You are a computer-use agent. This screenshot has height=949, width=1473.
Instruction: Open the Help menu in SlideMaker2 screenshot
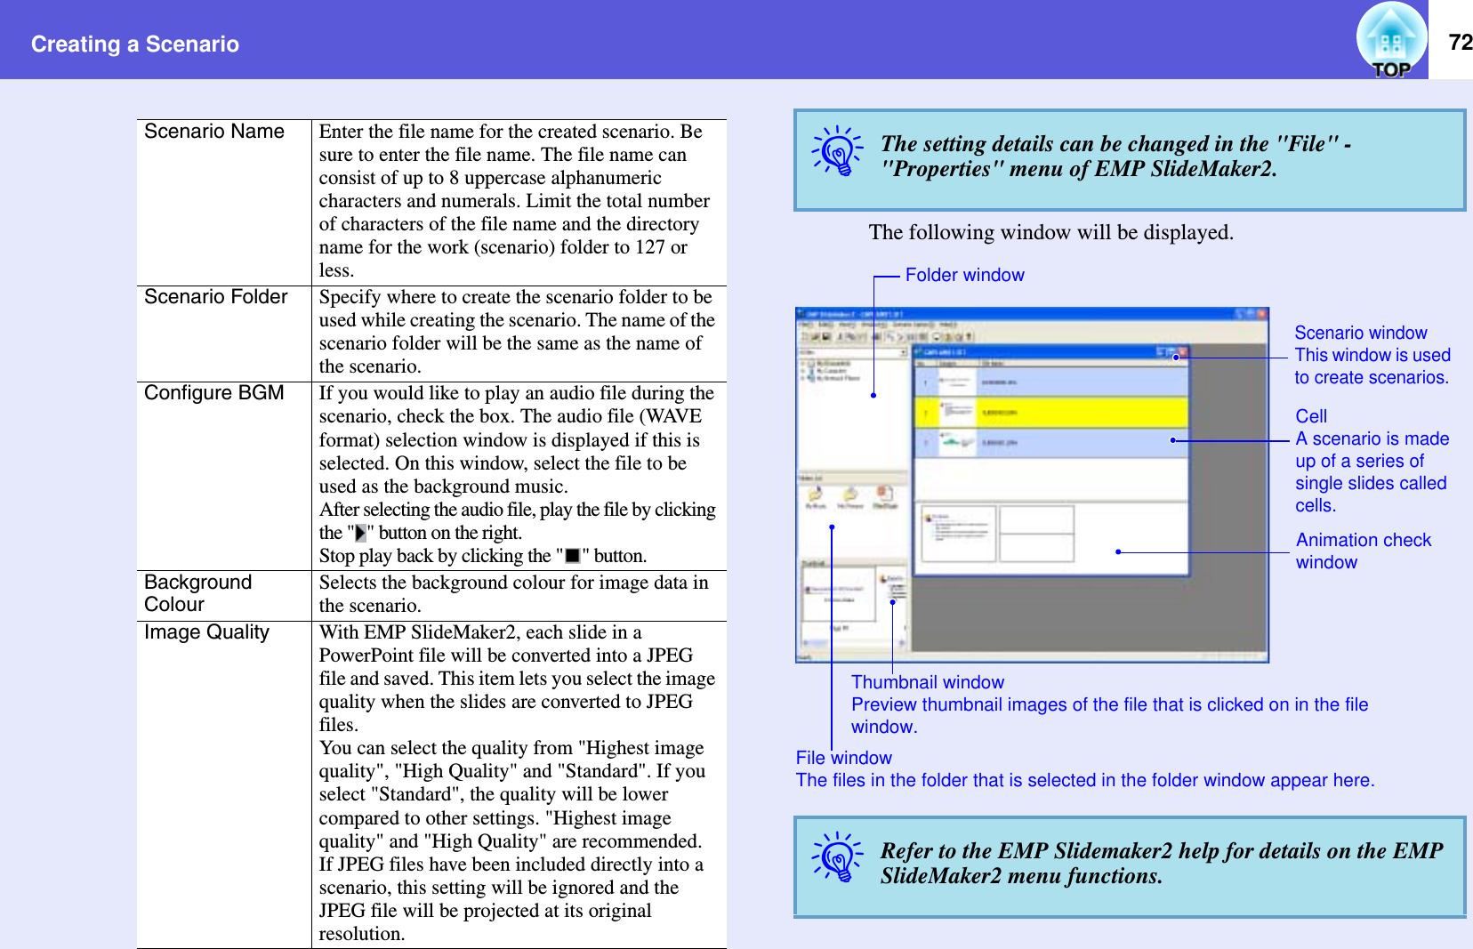coord(948,325)
